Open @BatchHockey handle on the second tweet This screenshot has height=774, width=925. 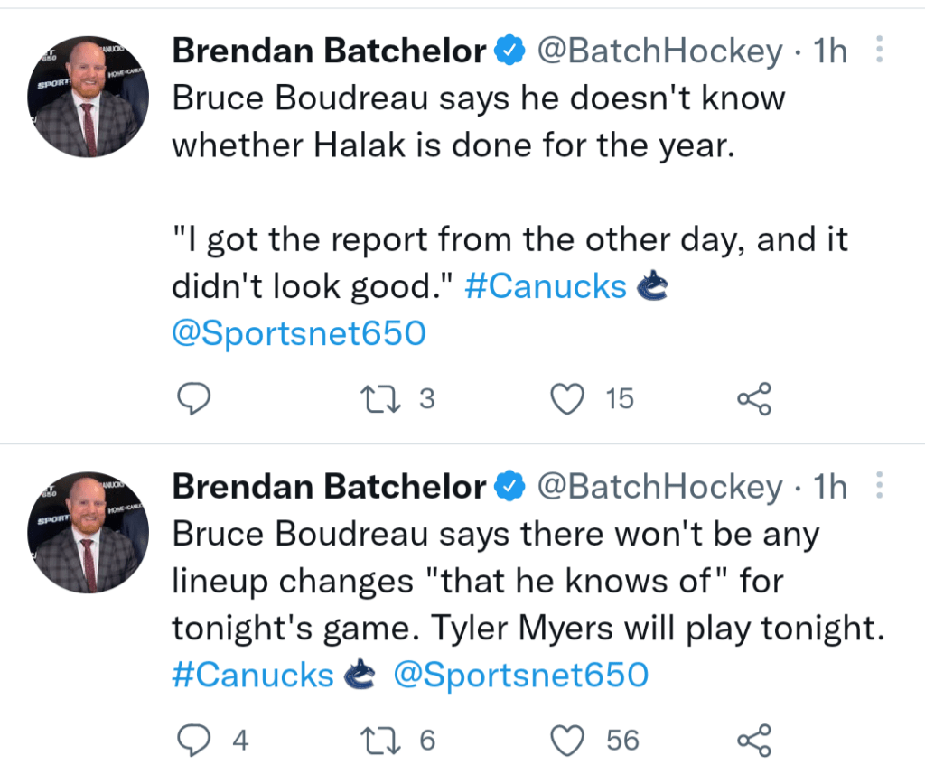[x=659, y=486]
